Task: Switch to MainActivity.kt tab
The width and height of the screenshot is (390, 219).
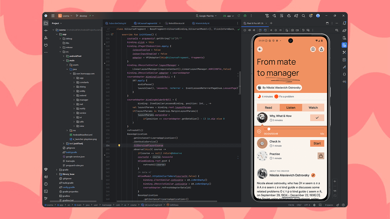Action: point(201,23)
